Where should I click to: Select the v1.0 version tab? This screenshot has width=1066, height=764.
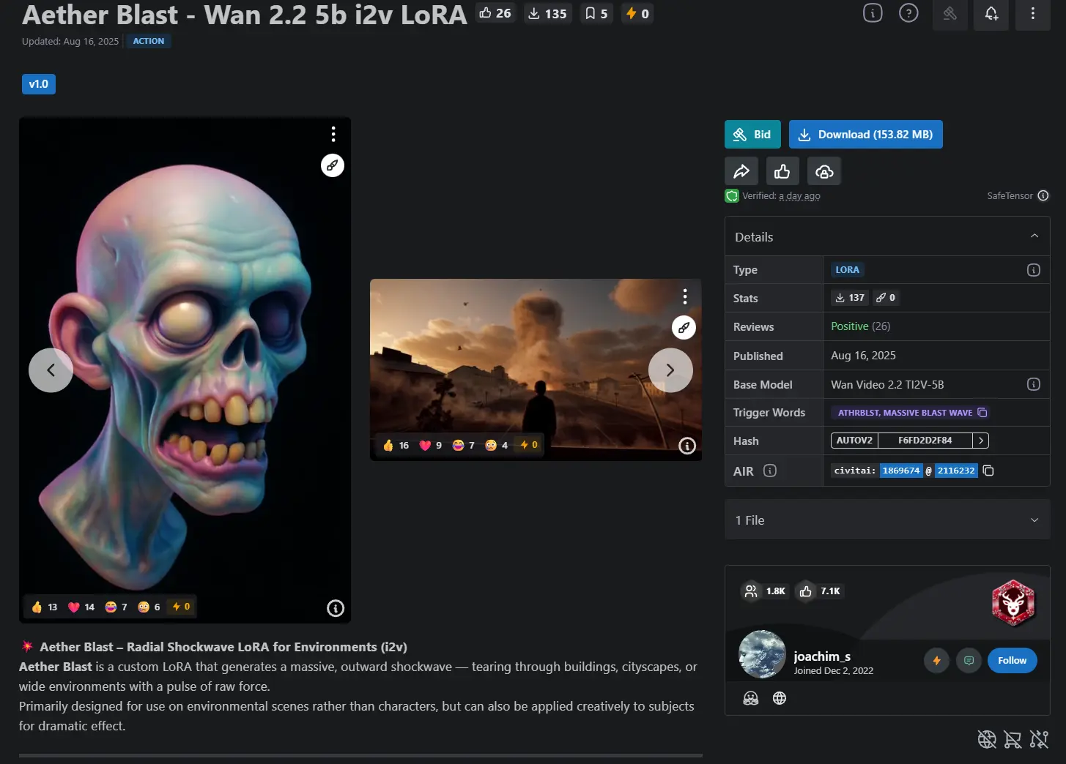tap(39, 84)
